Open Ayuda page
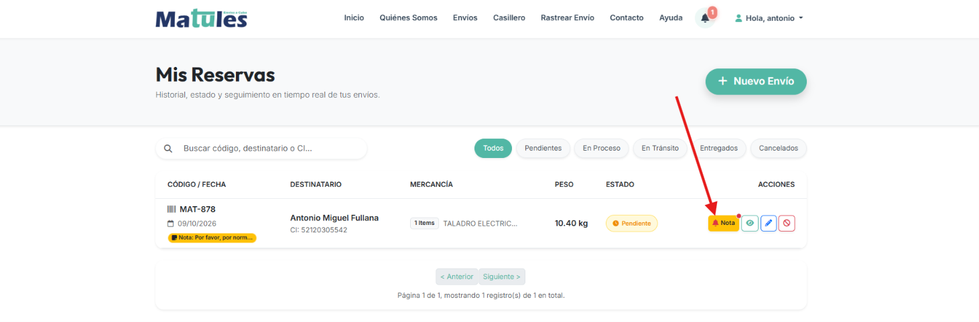The height and width of the screenshot is (322, 979). point(671,18)
